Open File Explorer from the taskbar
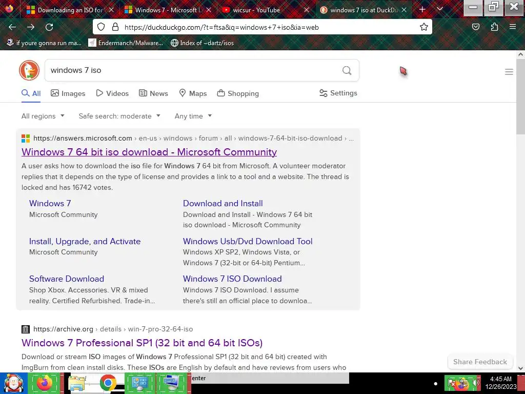 (77, 383)
